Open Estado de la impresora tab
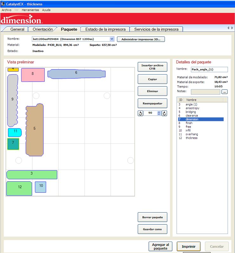This screenshot has height=253, width=235. pos(105,29)
